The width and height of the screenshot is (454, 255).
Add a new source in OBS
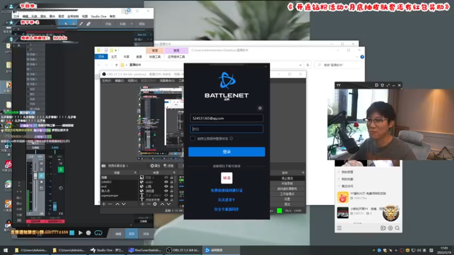coord(142,204)
